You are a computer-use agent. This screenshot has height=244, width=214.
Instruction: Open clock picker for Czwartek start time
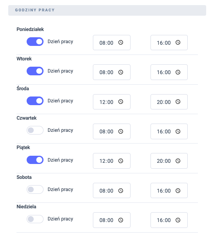pos(121,131)
